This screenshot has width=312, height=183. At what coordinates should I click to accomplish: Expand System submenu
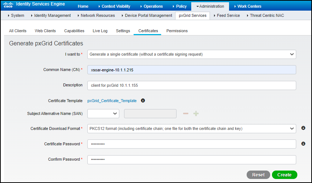pyautogui.click(x=16, y=15)
